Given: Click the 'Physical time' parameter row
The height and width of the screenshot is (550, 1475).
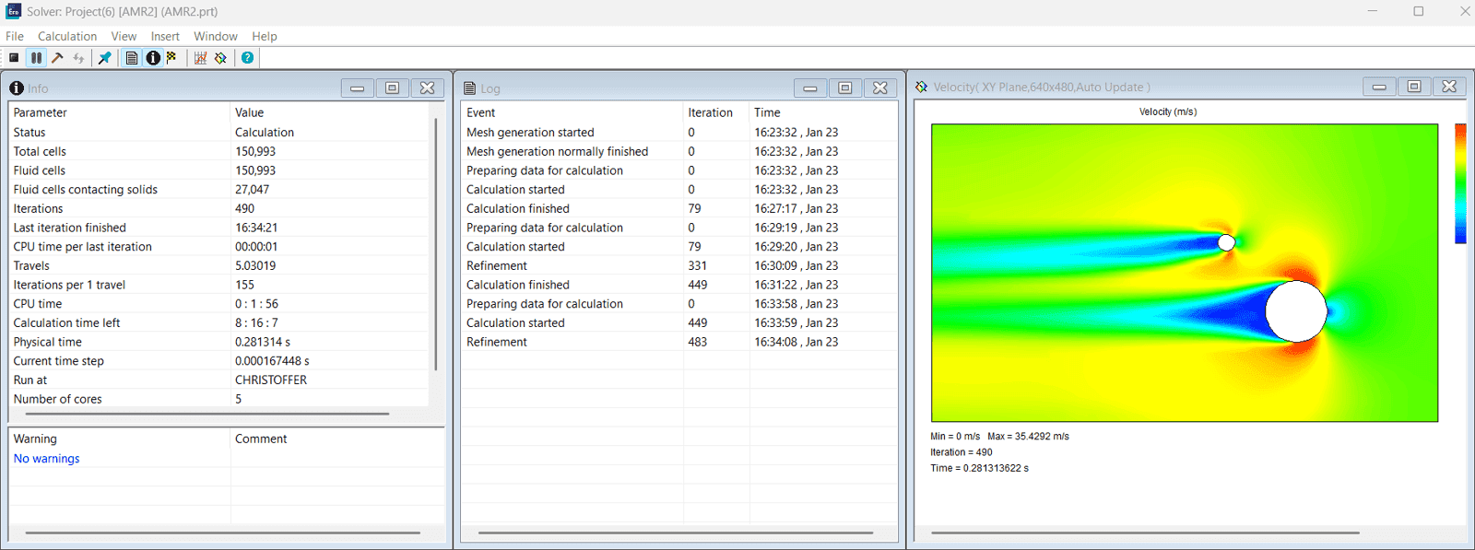Looking at the screenshot, I should 218,342.
